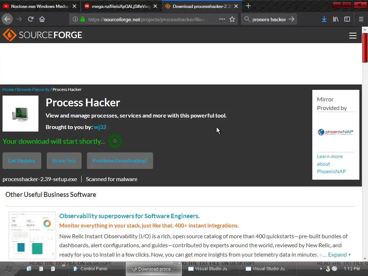
Task: Click the scrollbar up arrow
Action: (x=365, y=29)
